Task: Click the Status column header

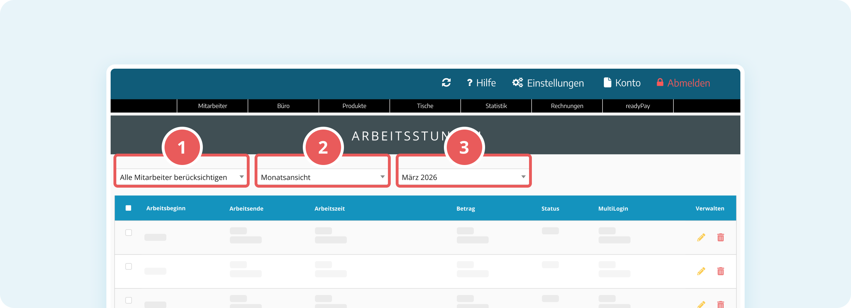Action: point(550,209)
